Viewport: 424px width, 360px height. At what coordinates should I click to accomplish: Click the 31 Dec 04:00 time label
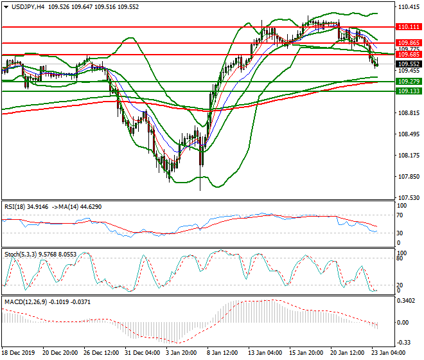pyautogui.click(x=142, y=353)
